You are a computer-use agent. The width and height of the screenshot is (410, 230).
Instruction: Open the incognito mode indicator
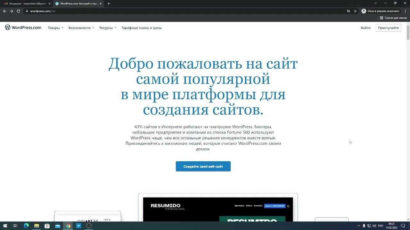point(381,11)
